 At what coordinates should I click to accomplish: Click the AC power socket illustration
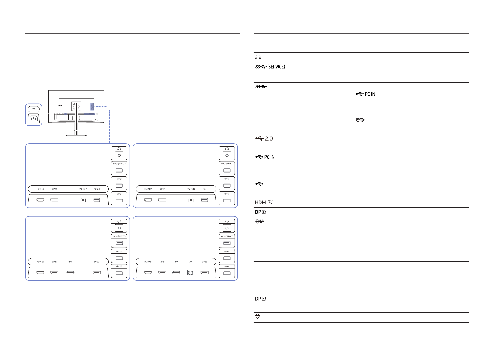33,119
